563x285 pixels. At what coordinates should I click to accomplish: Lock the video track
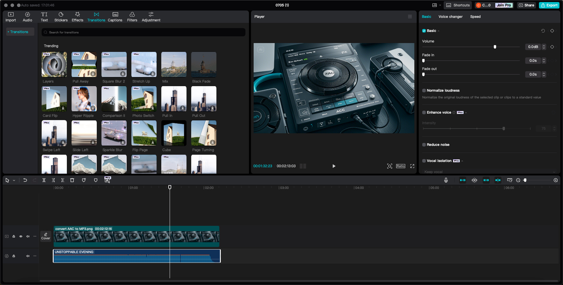coord(14,237)
